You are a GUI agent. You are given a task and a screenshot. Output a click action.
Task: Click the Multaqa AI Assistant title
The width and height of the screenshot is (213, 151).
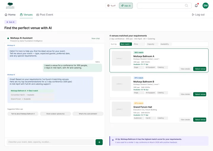pos(21,38)
